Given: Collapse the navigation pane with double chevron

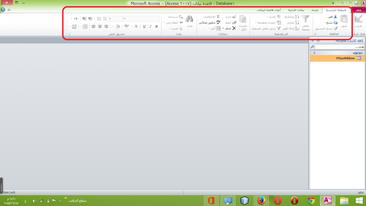Looking at the screenshot, I should pyautogui.click(x=313, y=41).
